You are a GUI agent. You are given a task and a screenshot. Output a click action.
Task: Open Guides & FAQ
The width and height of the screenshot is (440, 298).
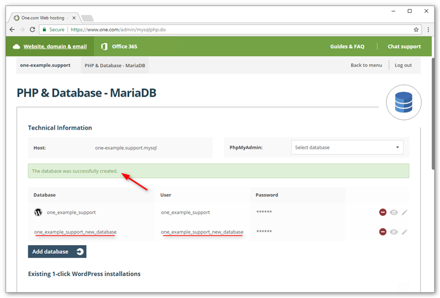[347, 47]
